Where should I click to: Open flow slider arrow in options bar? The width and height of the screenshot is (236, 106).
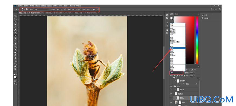click(76, 9)
